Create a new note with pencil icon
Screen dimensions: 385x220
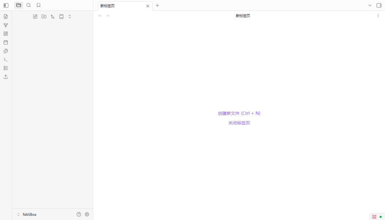(x=35, y=16)
